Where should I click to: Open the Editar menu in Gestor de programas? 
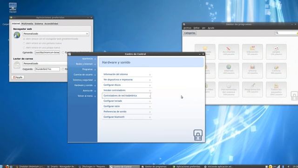tap(196, 28)
